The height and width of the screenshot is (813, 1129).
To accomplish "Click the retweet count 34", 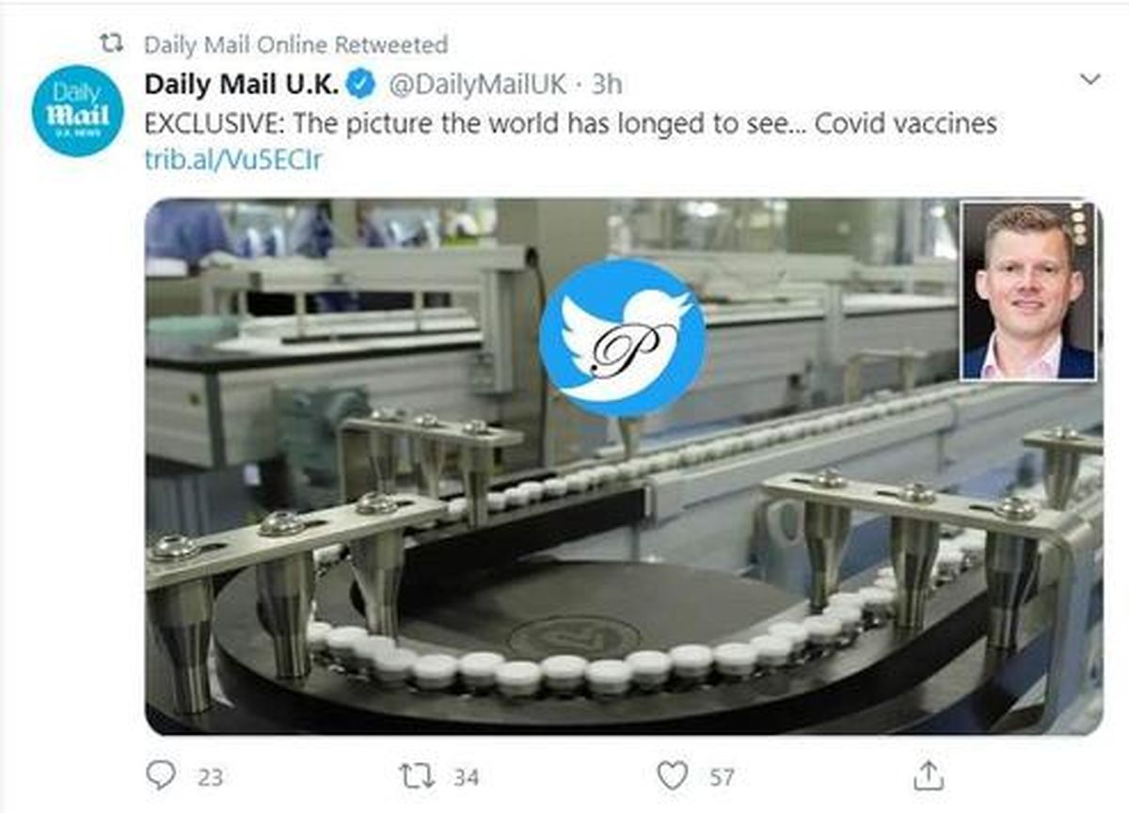I will [466, 777].
